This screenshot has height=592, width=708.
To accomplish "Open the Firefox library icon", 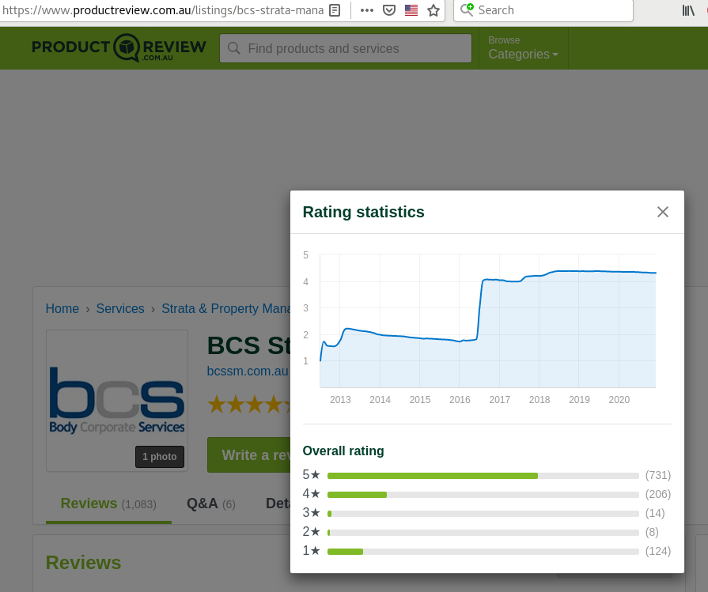I will (687, 10).
